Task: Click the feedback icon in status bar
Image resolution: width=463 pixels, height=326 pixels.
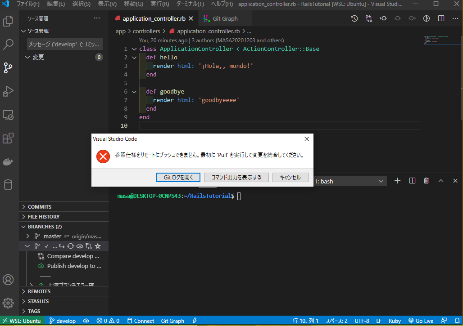Action: (x=444, y=321)
